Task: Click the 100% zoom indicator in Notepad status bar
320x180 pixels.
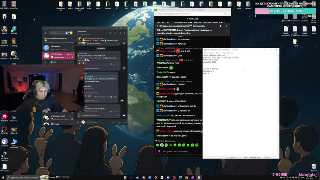Action: pyautogui.click(x=246, y=157)
